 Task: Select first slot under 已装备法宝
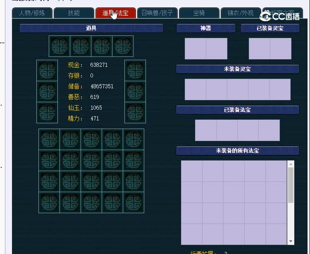click(x=205, y=130)
